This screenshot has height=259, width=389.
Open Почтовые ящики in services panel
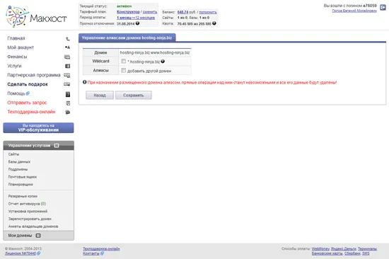pos(23,177)
